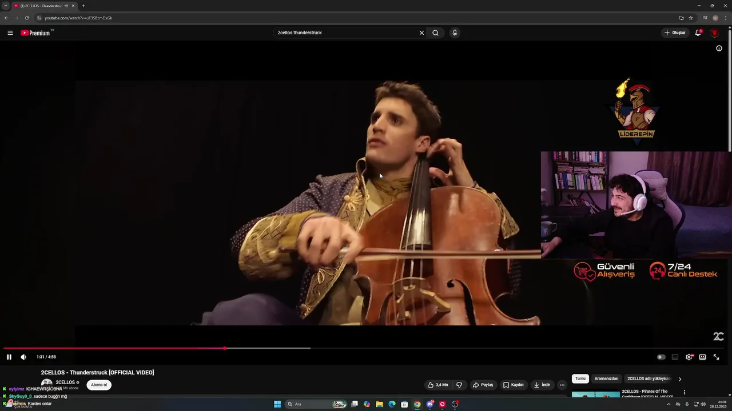Image resolution: width=732 pixels, height=411 pixels.
Task: Select 2CELLOS adlı yükleyiciden chip
Action: click(649, 378)
